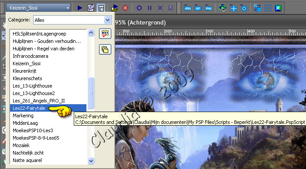This screenshot has height=169, width=306.
Task: Choose the Infraroodcamera script
Action: tap(48, 56)
